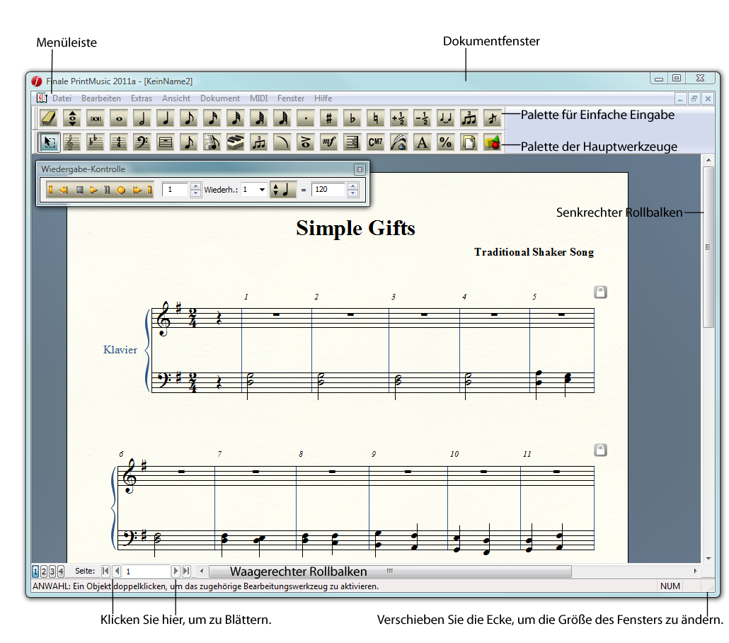Switch to layer 3 button
The width and height of the screenshot is (729, 643).
pyautogui.click(x=52, y=571)
